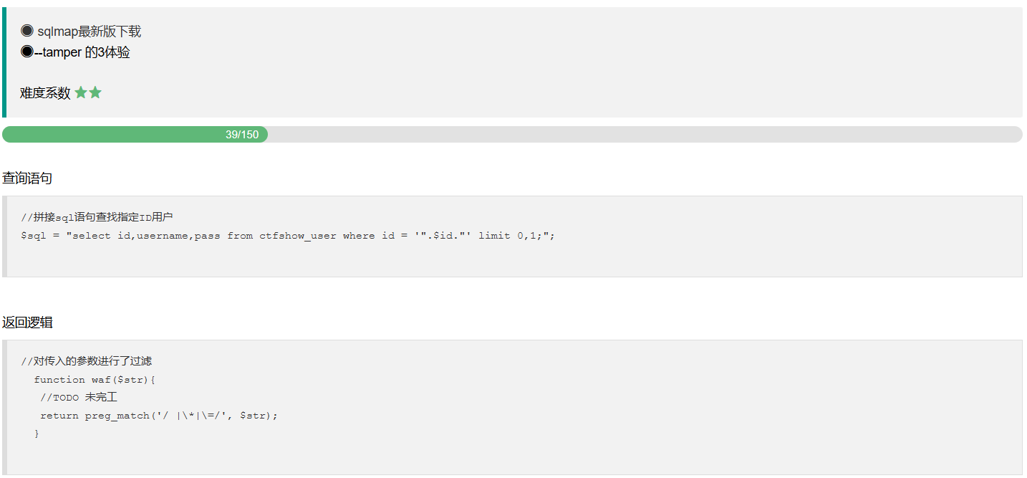
Task: Click the grey unfilled part of the progress bar
Action: [x=645, y=135]
